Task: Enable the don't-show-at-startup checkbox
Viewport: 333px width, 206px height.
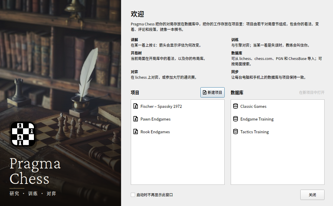Action: 133,195
